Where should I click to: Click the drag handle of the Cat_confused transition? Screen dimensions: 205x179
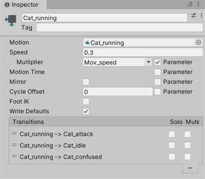coord(14,156)
